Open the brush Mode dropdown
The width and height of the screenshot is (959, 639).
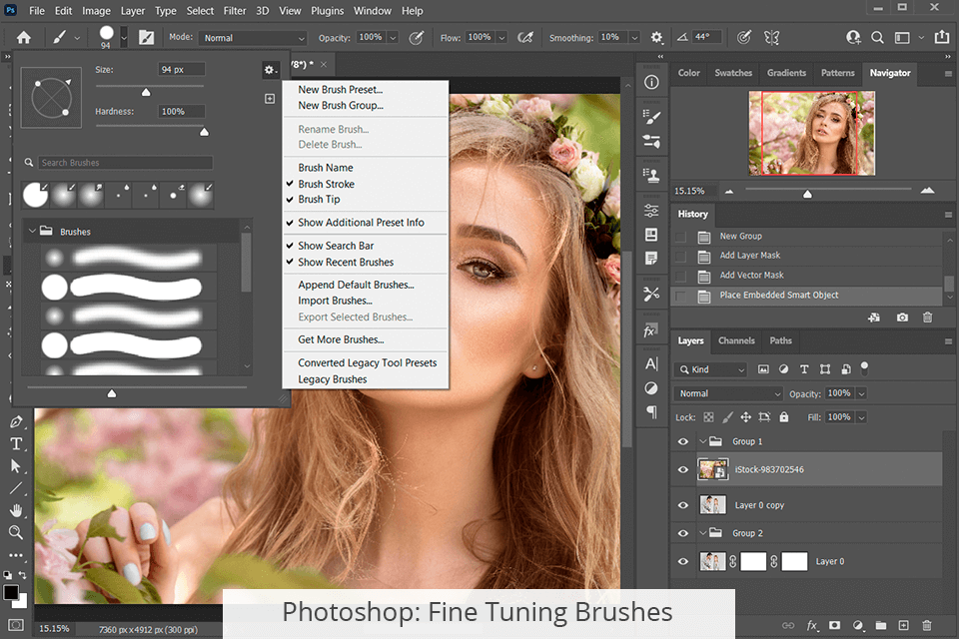point(253,38)
